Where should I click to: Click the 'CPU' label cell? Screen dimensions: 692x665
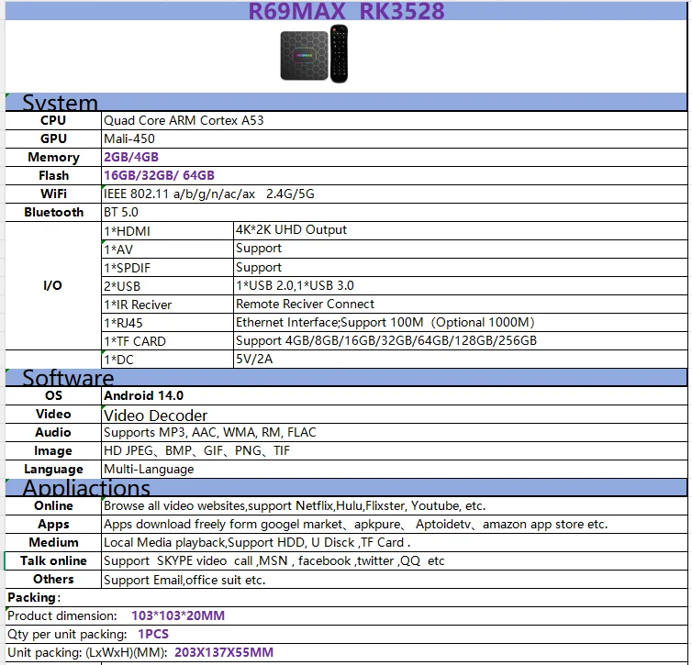[x=53, y=120]
